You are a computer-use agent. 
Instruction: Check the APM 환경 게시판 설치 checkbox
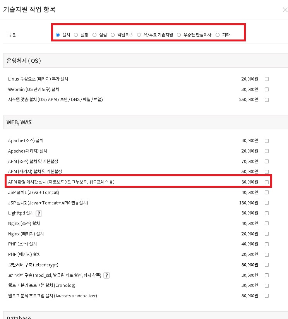[267, 182]
